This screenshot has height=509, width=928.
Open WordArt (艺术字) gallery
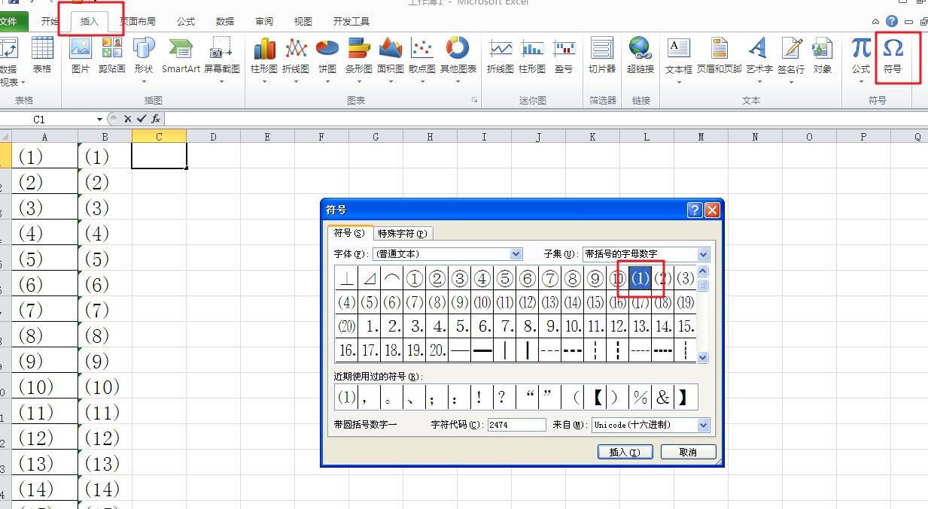click(x=759, y=59)
